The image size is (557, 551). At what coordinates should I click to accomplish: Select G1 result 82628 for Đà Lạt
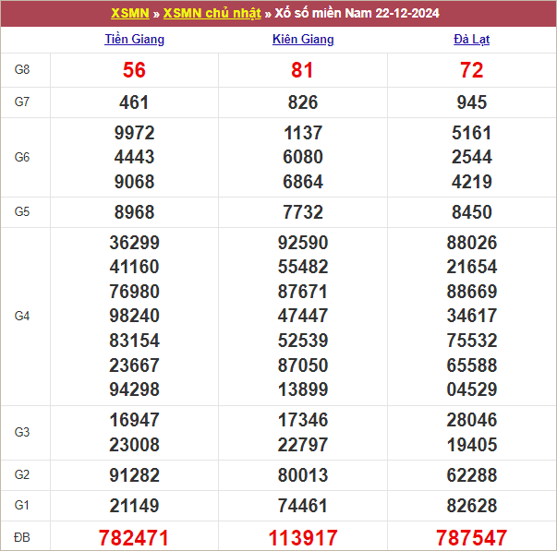[471, 506]
